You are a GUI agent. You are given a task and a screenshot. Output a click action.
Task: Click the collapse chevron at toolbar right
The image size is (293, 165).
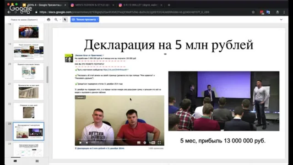(x=281, y=19)
